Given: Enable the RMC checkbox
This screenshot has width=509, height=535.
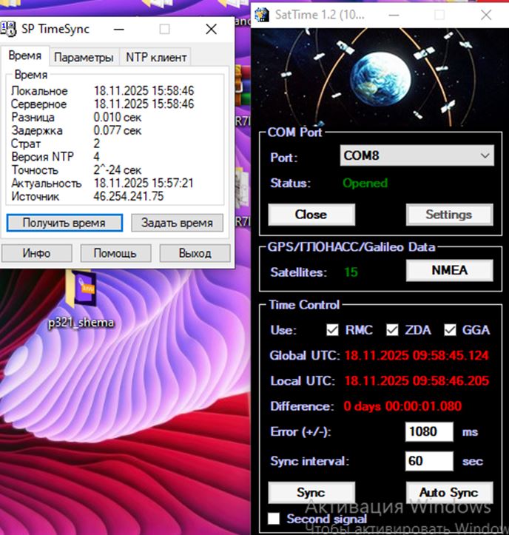Looking at the screenshot, I should 333,330.
